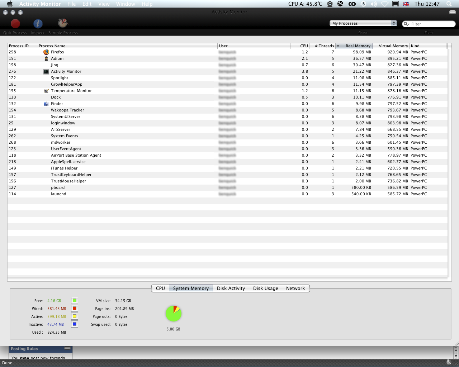The width and height of the screenshot is (459, 367).
Task: Select the ATSServer process row
Action: click(227, 129)
